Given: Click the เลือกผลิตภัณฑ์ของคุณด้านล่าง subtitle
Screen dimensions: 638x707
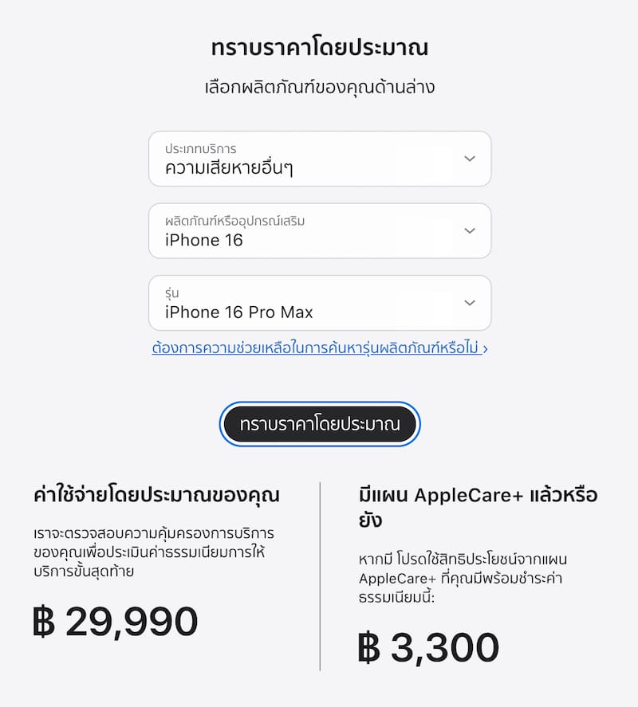Looking at the screenshot, I should pyautogui.click(x=319, y=87).
